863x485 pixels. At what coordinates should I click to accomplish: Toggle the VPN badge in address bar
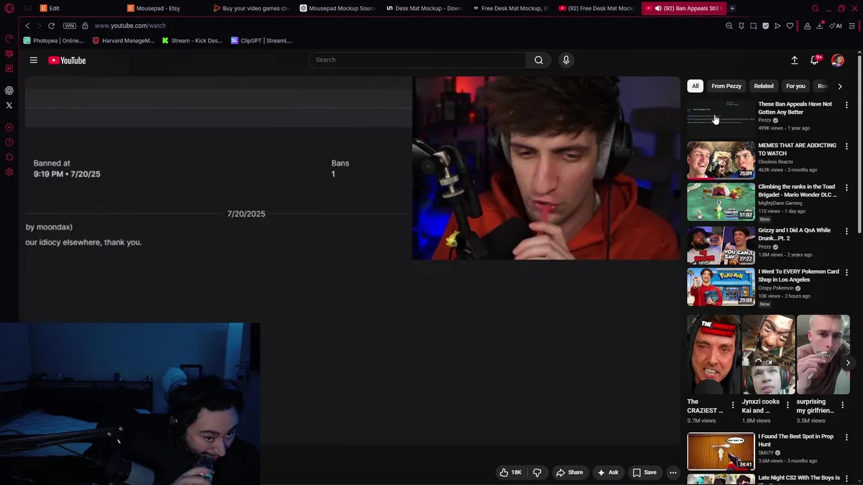tap(69, 26)
